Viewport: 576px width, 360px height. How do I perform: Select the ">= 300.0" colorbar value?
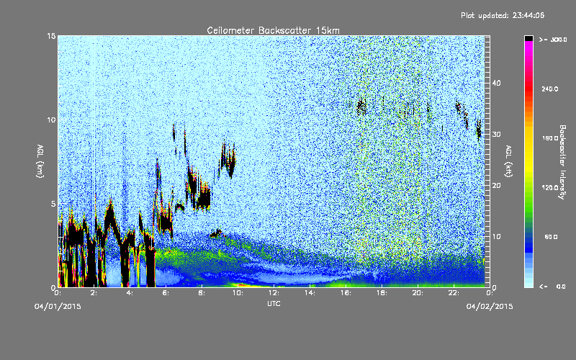click(x=553, y=40)
